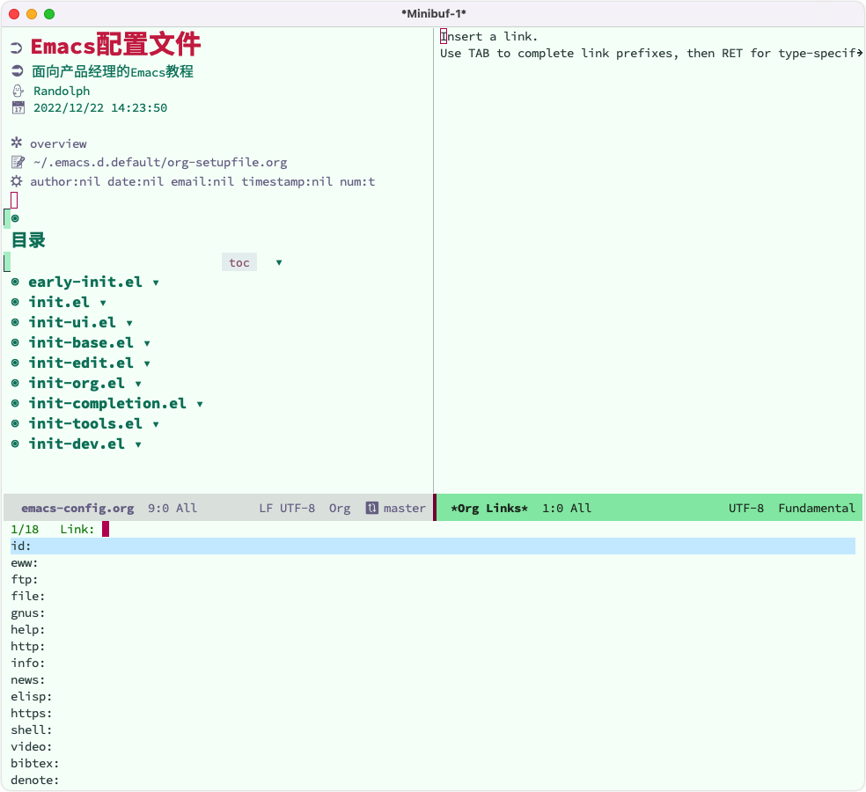Click the title icon before Emacs配置文件
This screenshot has height=792, width=866.
[x=17, y=48]
